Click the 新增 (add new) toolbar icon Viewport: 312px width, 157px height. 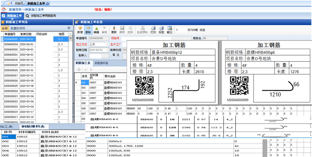tap(80, 28)
